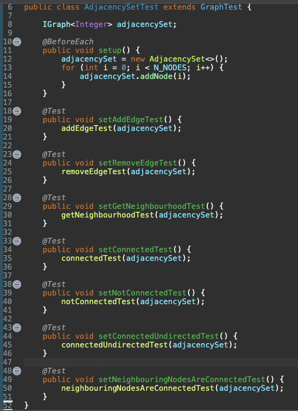This screenshot has width=298, height=411.
Task: Click the addEdgeTest call on line 20
Action: (87, 128)
